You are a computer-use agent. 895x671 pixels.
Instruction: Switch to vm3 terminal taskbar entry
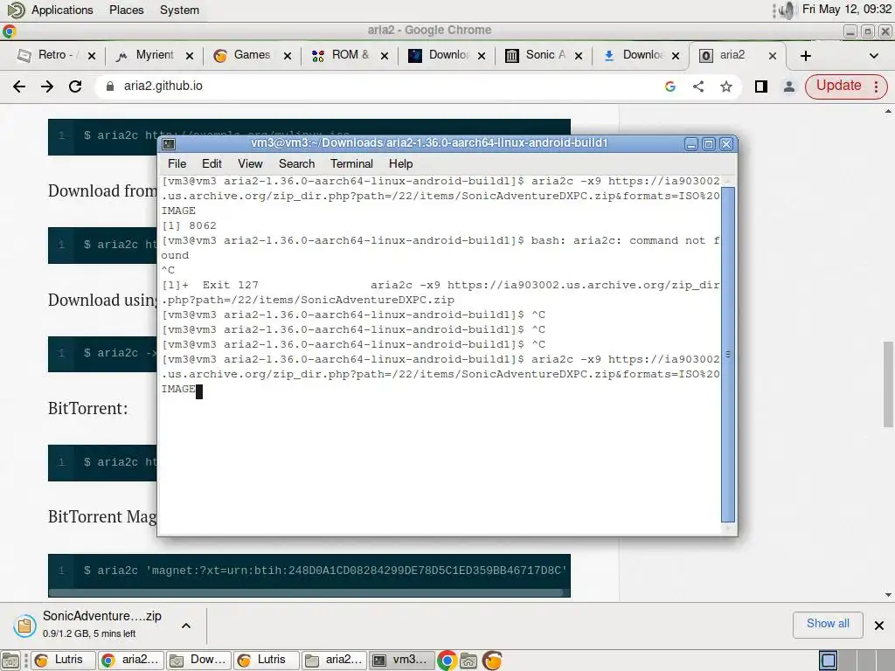[402, 661]
